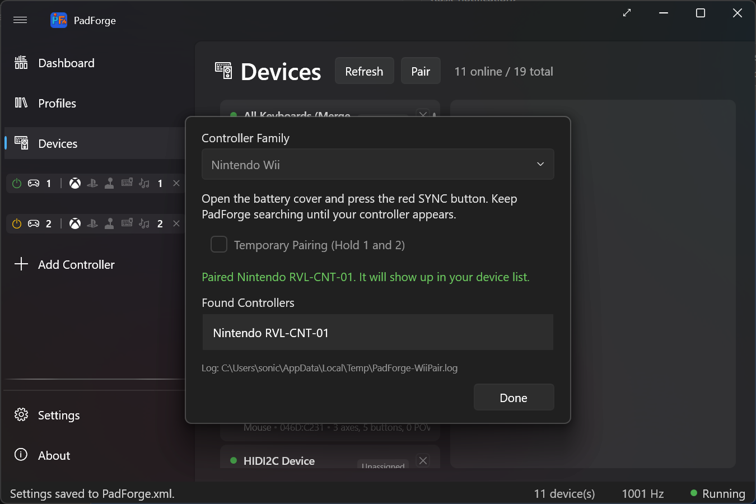This screenshot has width=756, height=504.
Task: Click the plus icon for Add Controller
Action: (x=21, y=264)
